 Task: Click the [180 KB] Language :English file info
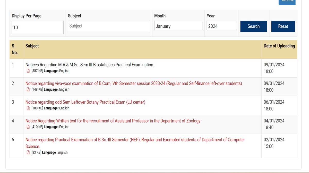point(50,108)
